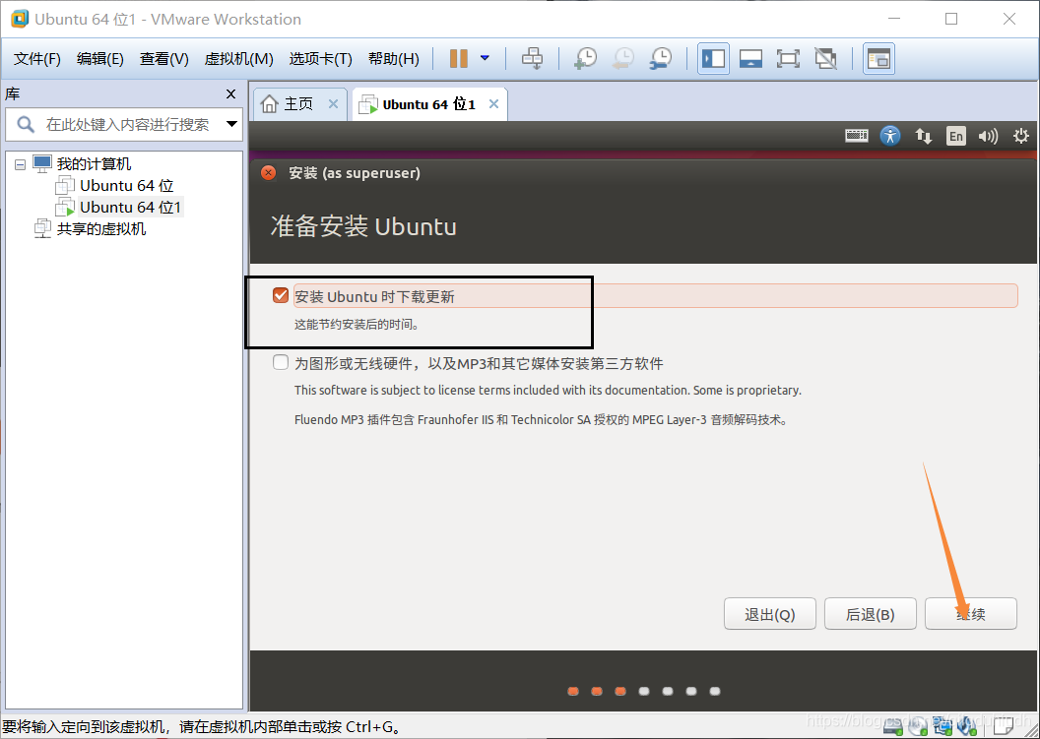
Task: Check the 安装第三方软件 third-party software checkbox
Action: pyautogui.click(x=281, y=362)
